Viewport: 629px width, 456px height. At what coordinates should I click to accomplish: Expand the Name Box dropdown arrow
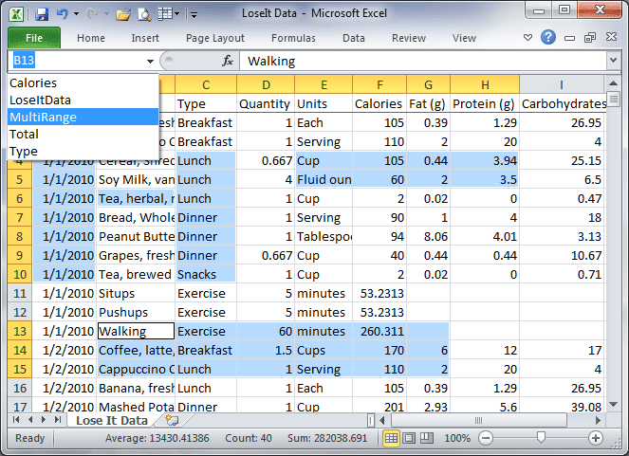[x=150, y=61]
